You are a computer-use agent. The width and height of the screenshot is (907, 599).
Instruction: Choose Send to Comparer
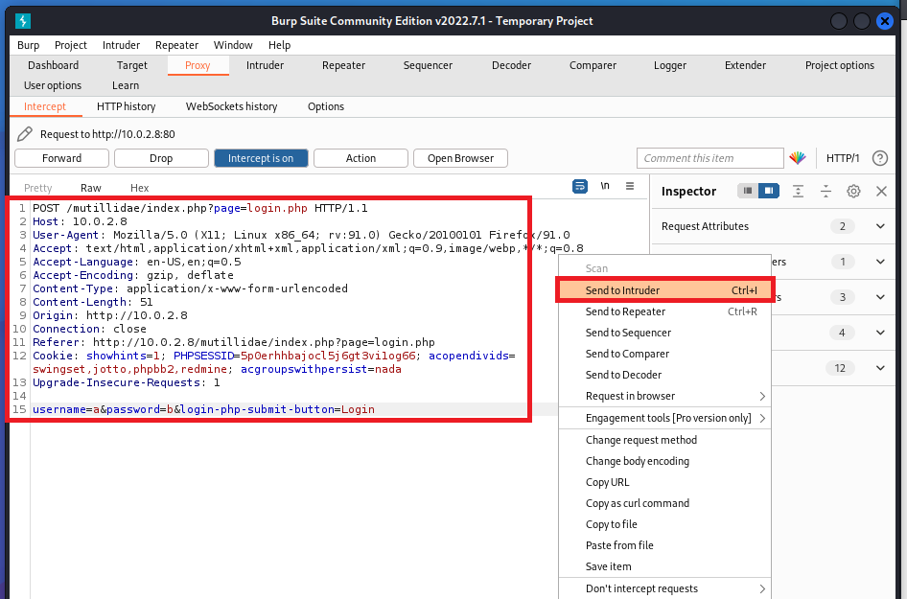[664, 354]
